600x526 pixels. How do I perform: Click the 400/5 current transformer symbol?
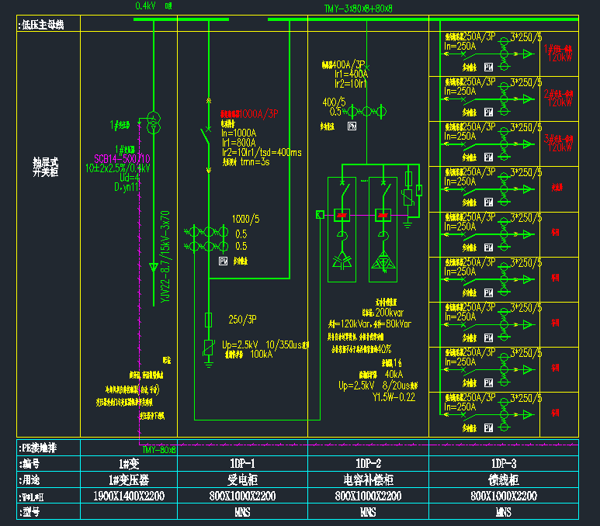coord(365,112)
